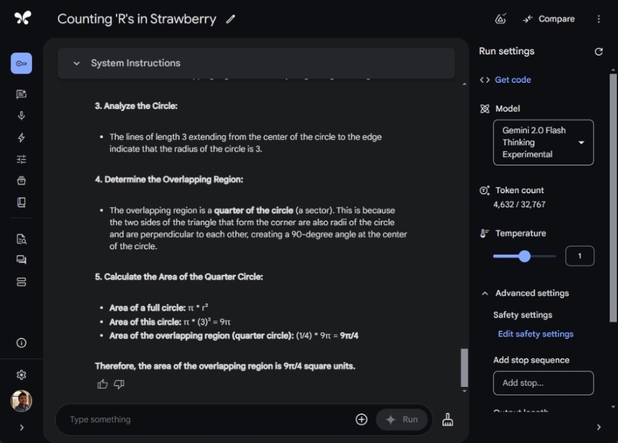Give the response a thumbs down
618x443 pixels.
click(119, 384)
